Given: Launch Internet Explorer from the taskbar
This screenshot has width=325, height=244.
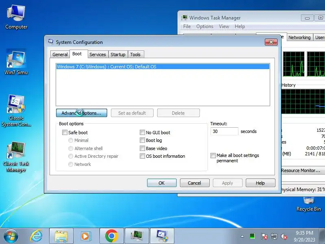Looking at the screenshot, I should pos(36,236).
